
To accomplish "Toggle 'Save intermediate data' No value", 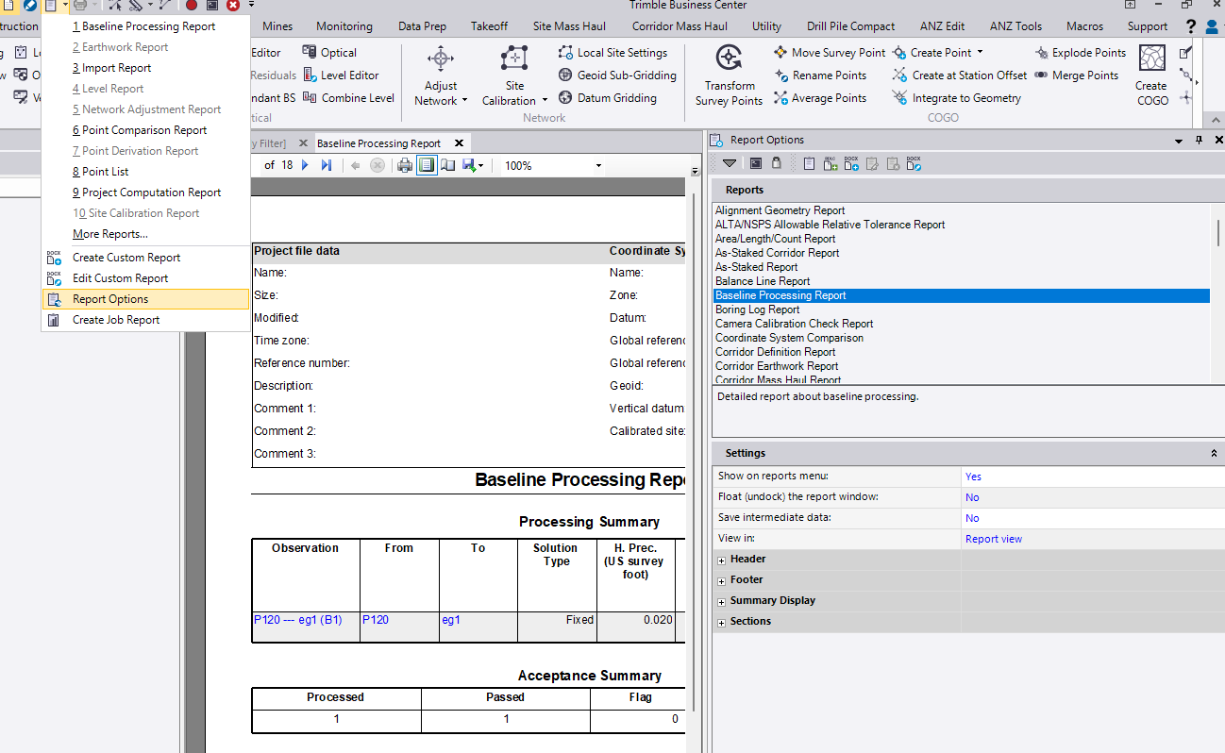I will click(972, 518).
